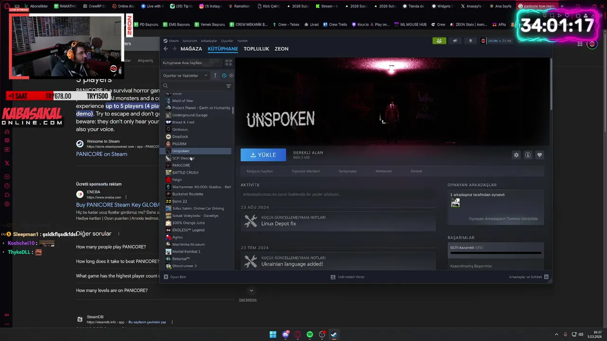View Oynayan Arkadaşların Tümünü Görüntüle
The width and height of the screenshot is (607, 341).
click(503, 219)
